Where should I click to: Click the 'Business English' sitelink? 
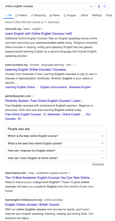click(80, 87)
